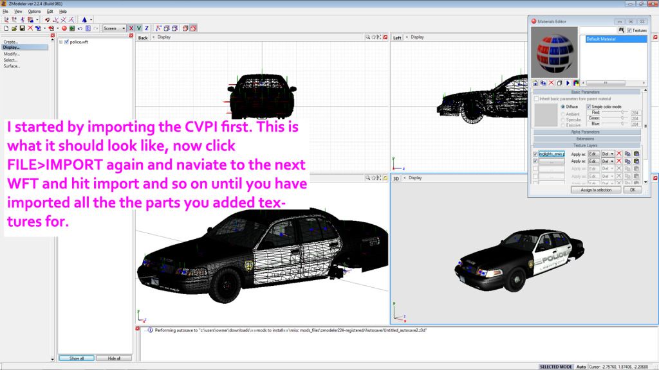Click red maximize icon in Back viewport header
This screenshot has width=659, height=370.
coord(385,37)
